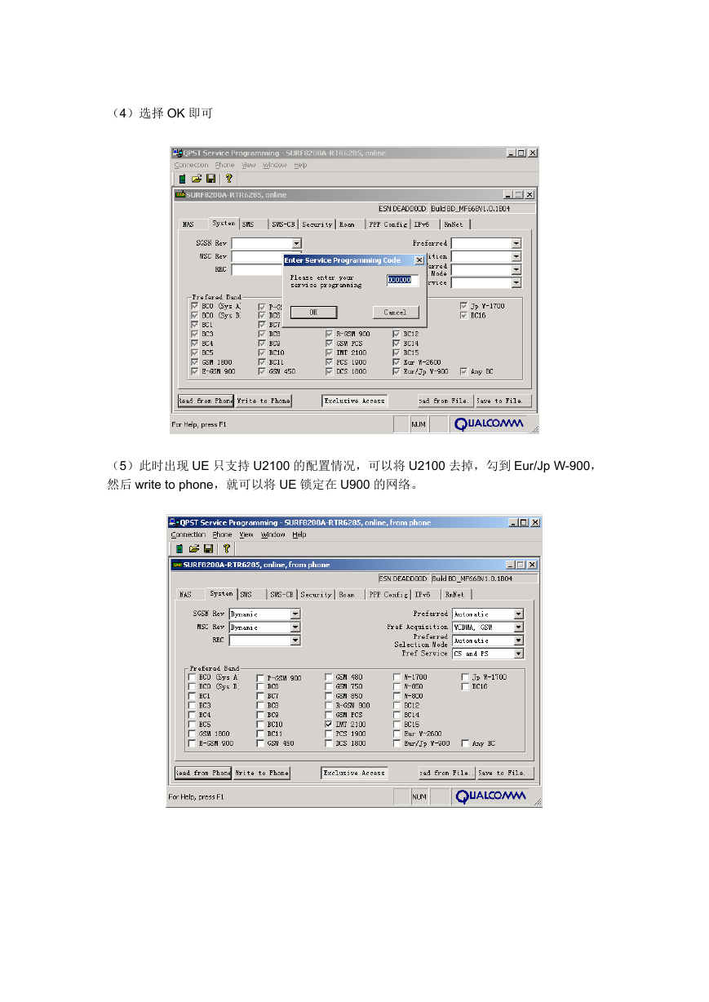Screen dimensions: 709x1002
Task: Click the phone toolbar icon in the window showing the code dialog
Action: [183, 179]
